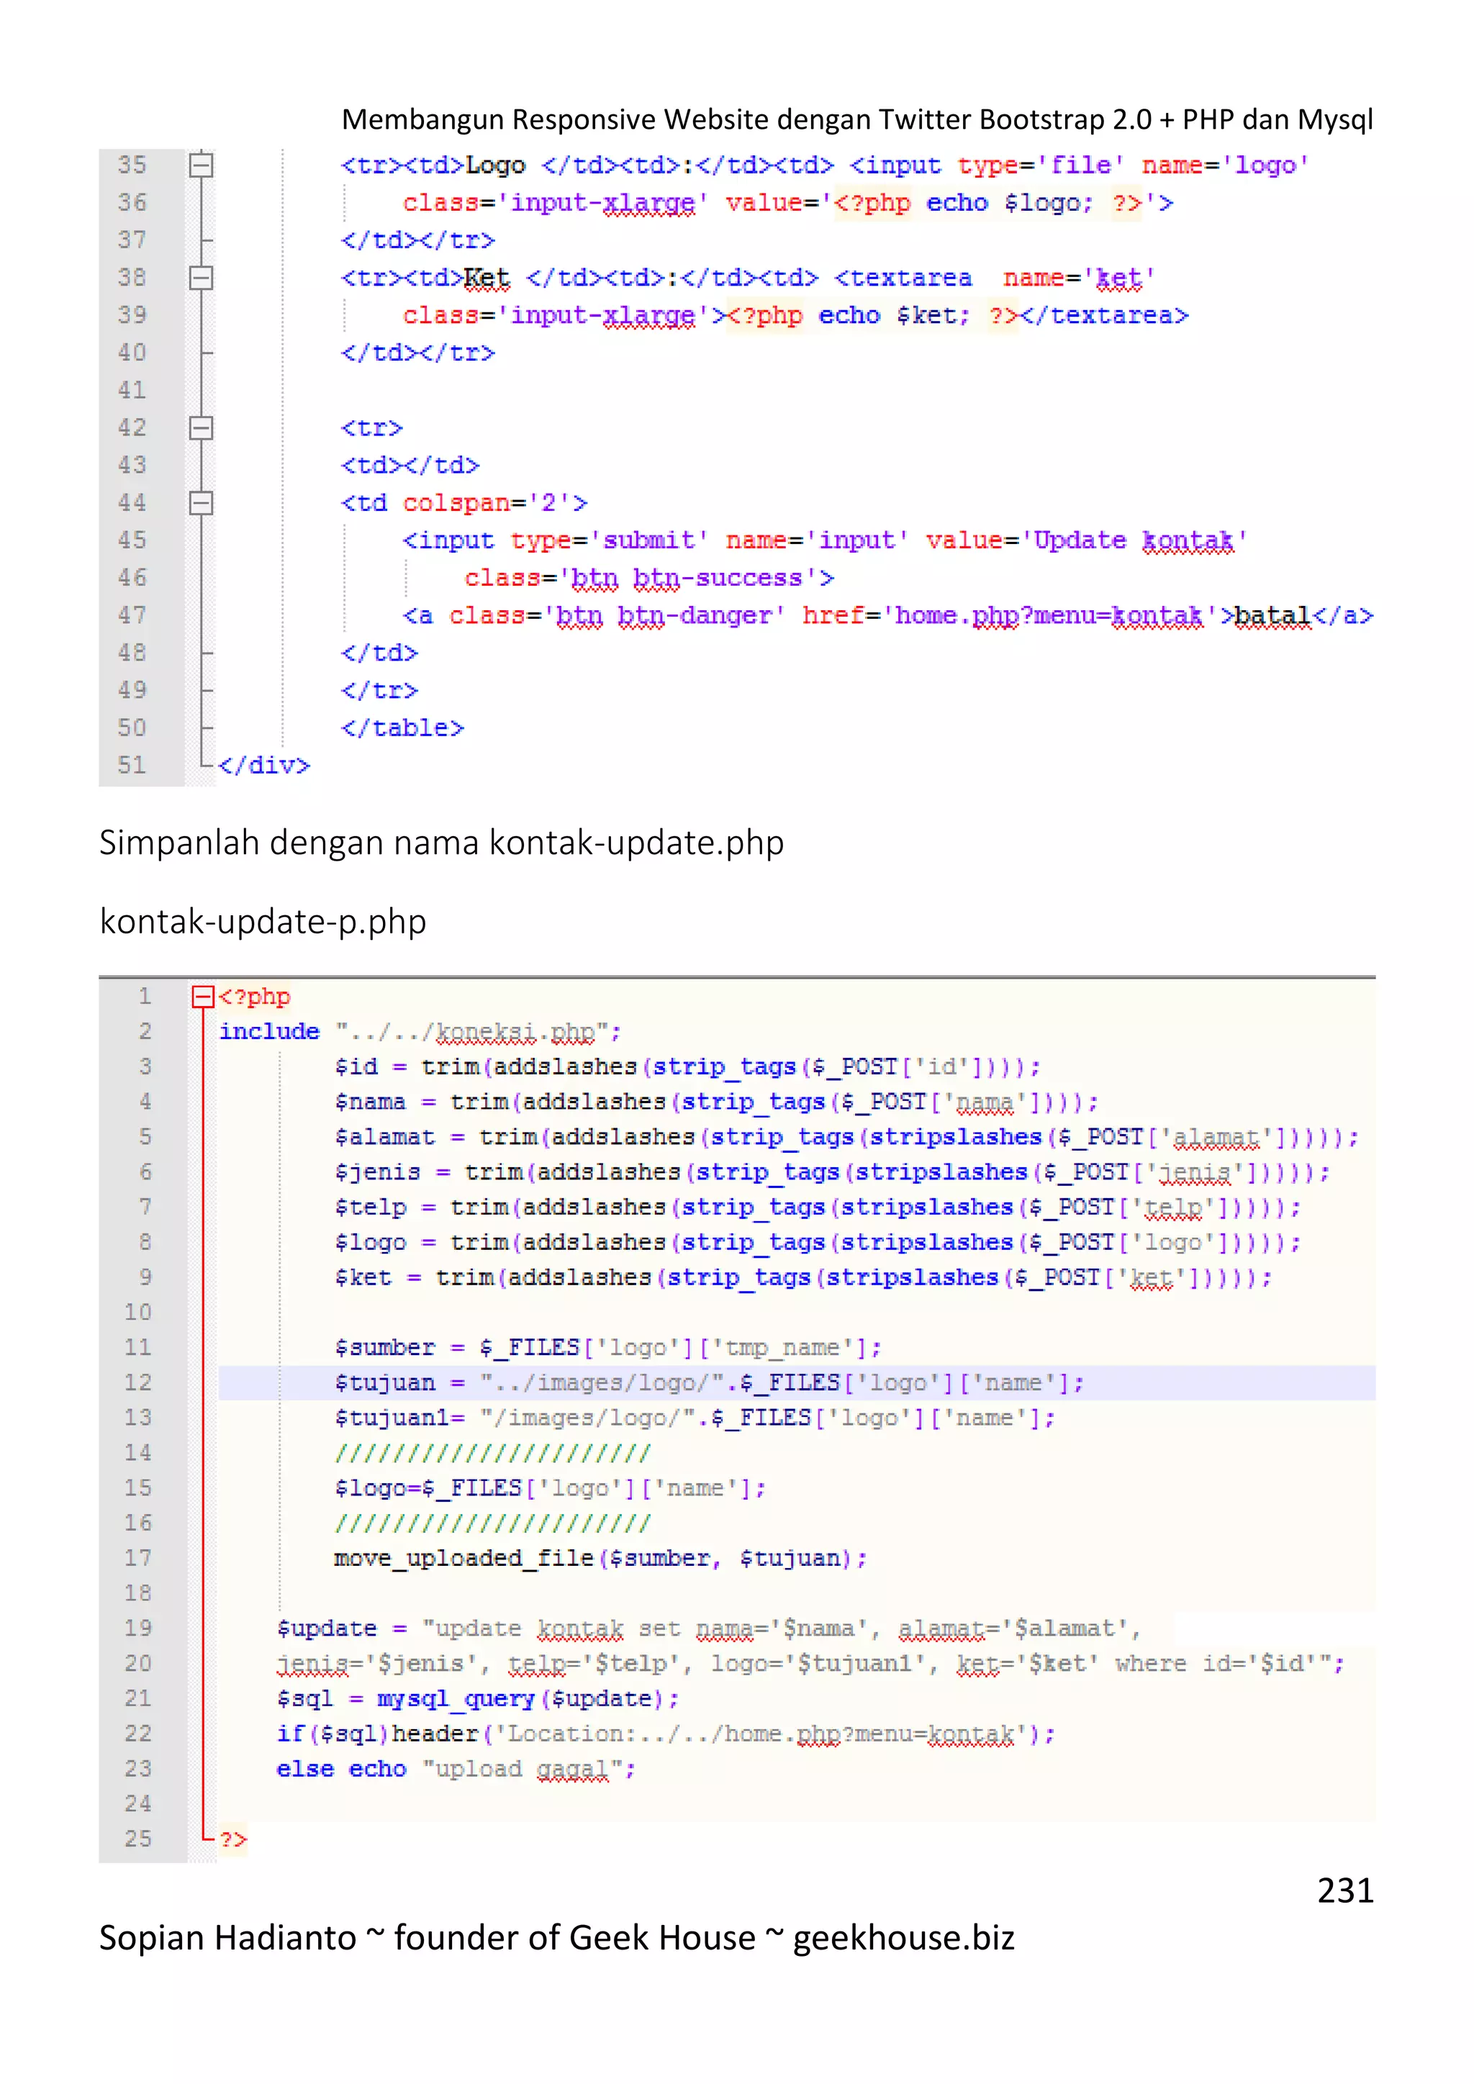Collapse the fold marker at line 38
The height and width of the screenshot is (2084, 1474).
point(201,277)
